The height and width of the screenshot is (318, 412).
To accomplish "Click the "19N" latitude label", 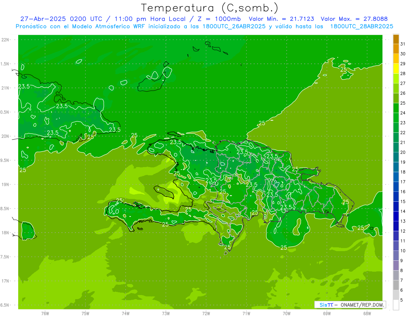I will (5, 185).
